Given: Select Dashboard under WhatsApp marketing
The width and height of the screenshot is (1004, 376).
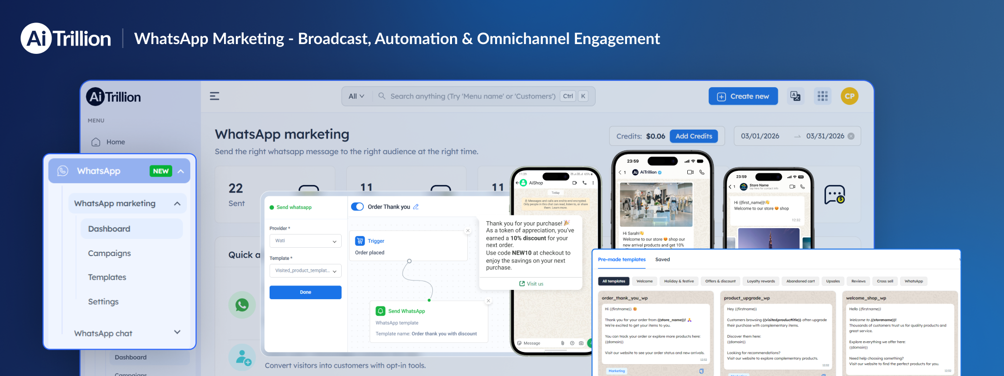Looking at the screenshot, I should pyautogui.click(x=131, y=229).
